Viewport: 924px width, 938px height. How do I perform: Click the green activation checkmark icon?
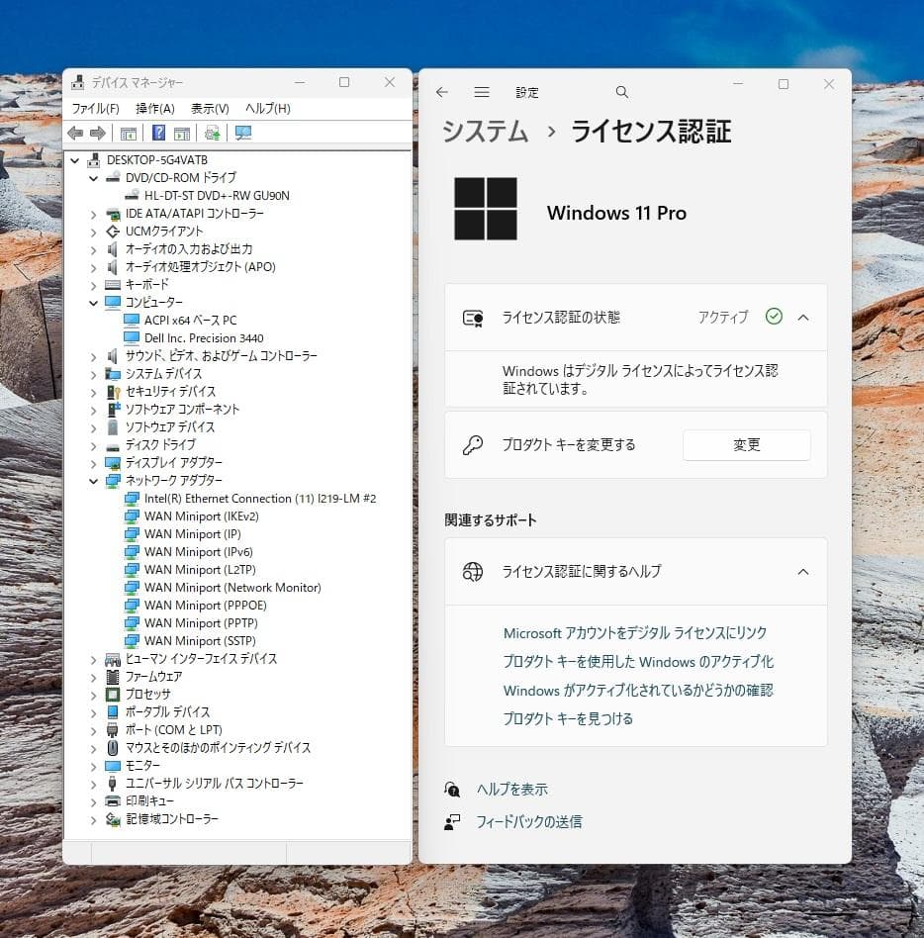[x=774, y=317]
